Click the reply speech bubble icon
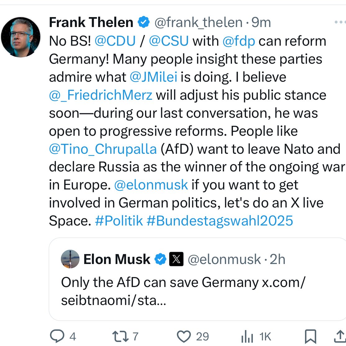The image size is (346, 346). coord(56,336)
